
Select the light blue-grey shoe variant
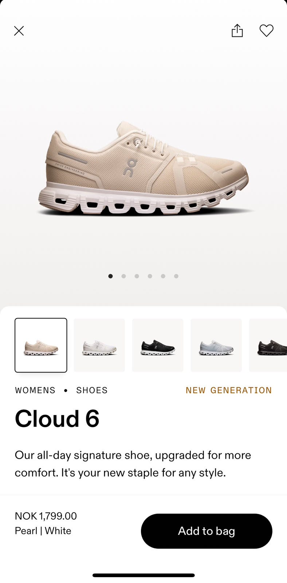(216, 345)
